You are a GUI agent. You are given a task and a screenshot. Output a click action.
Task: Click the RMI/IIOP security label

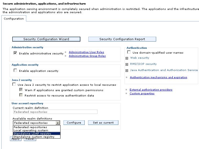[143, 64]
